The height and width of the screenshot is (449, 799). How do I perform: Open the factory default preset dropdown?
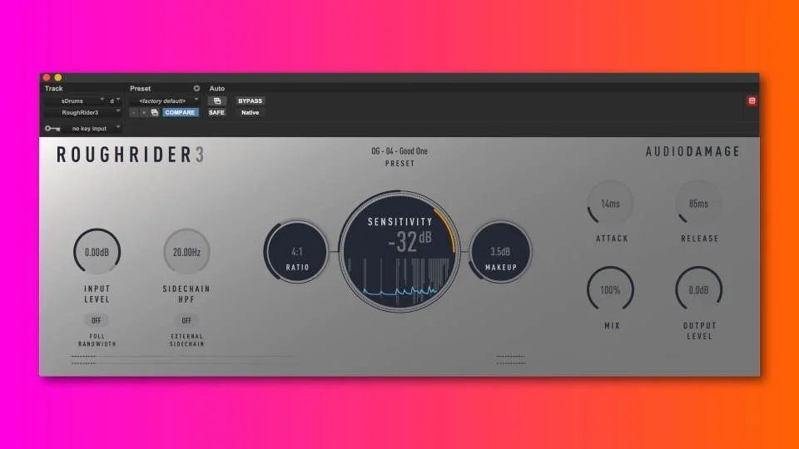coord(165,101)
